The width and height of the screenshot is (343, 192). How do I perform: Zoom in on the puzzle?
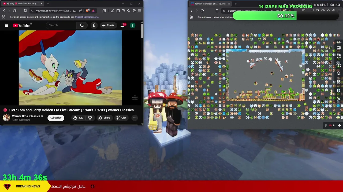pyautogui.click(x=339, y=65)
